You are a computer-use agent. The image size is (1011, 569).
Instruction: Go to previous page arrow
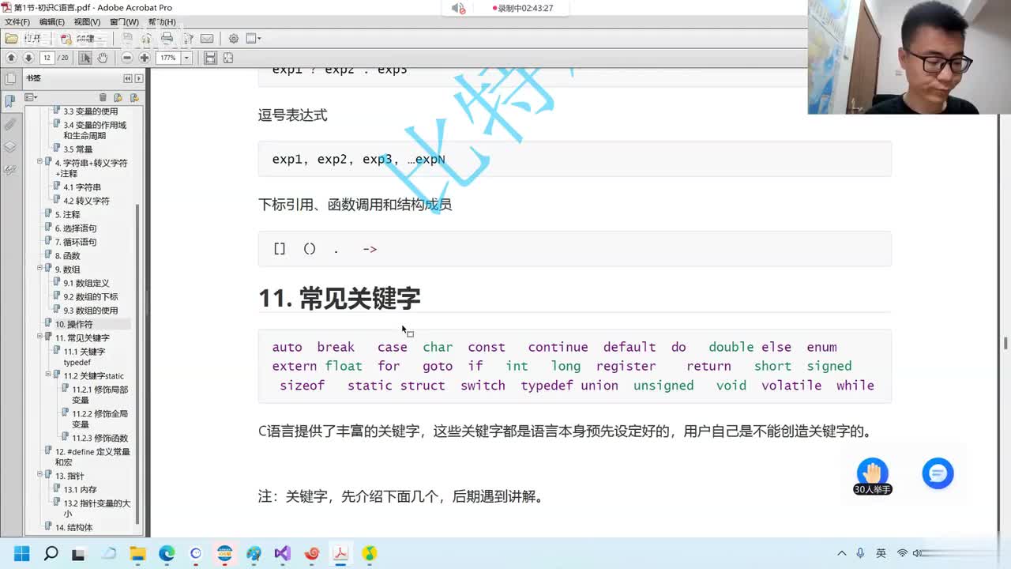tap(11, 58)
